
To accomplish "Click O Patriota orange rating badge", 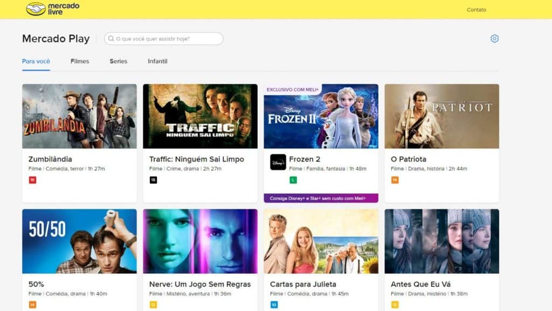I will (395, 180).
